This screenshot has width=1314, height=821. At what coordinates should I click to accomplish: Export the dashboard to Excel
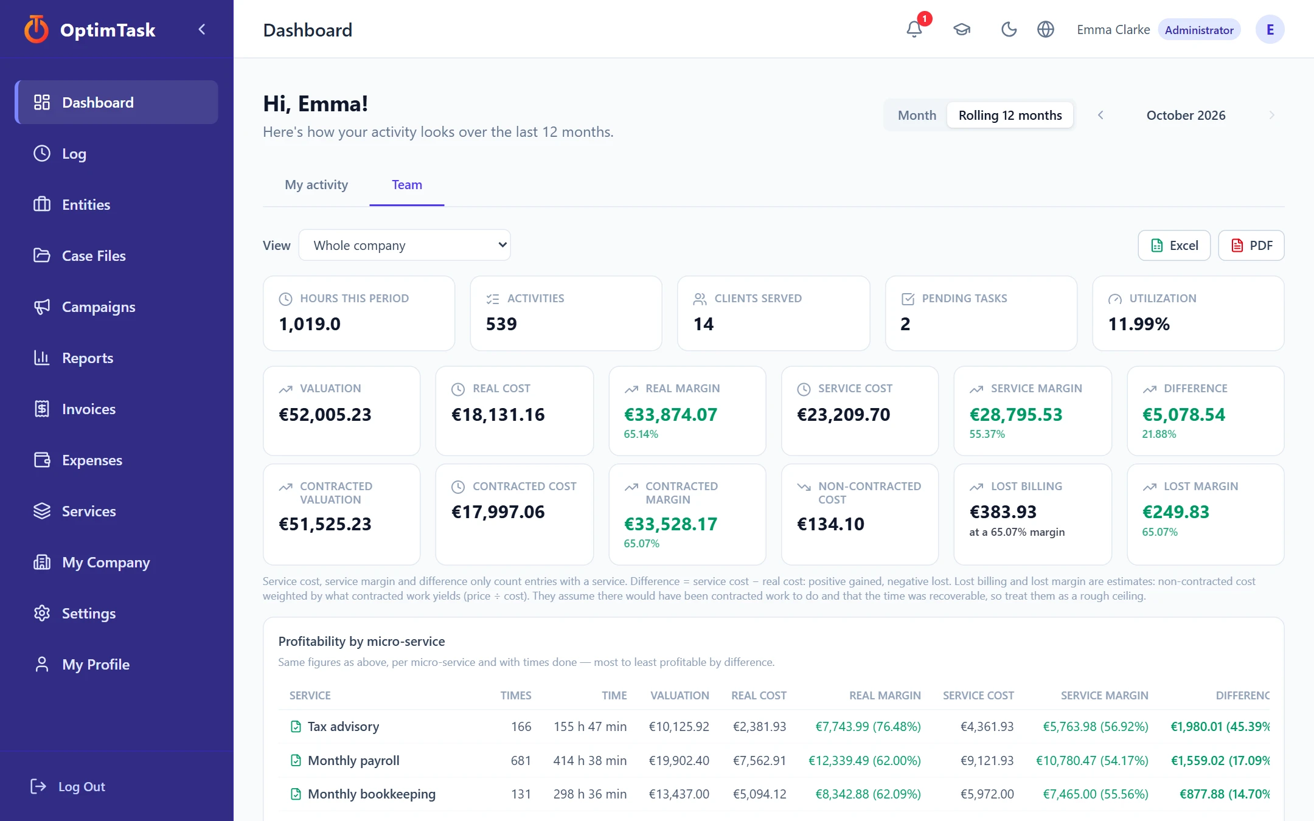(1174, 245)
